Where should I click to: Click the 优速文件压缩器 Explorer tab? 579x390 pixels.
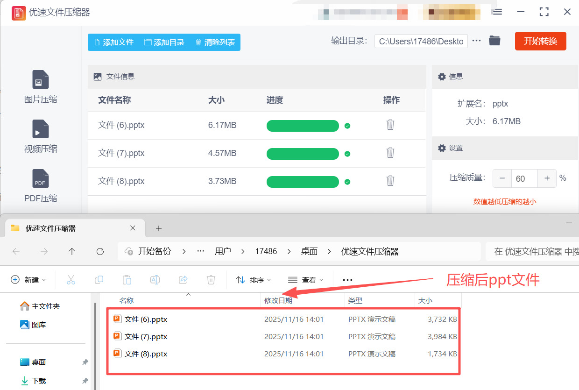pyautogui.click(x=75, y=228)
